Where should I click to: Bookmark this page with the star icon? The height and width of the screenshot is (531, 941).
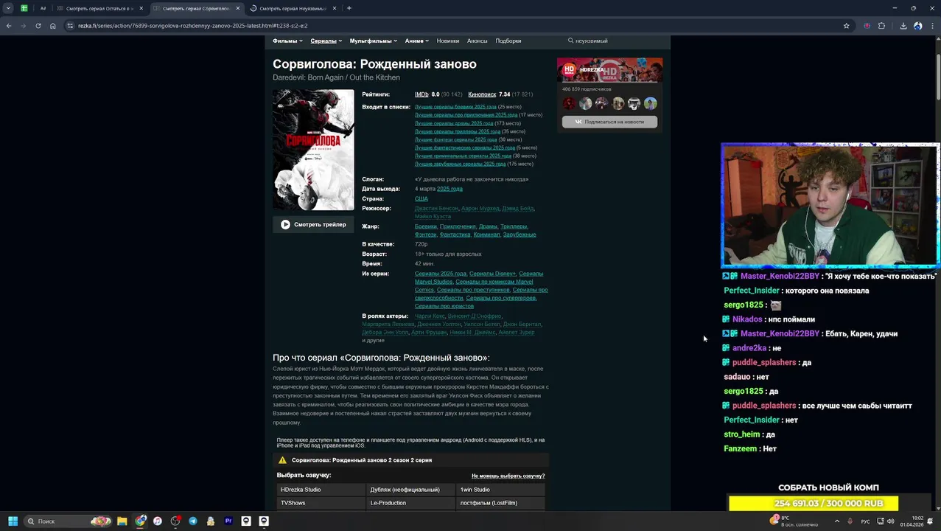click(846, 26)
